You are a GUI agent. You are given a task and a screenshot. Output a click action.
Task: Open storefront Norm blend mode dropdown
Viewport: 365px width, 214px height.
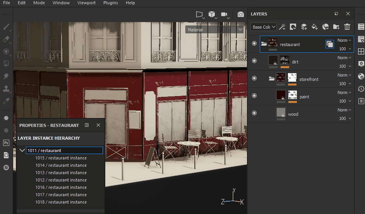[344, 75]
